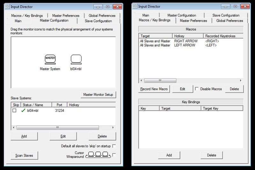Click the Slave Systems horizontal scrollbar
The height and width of the screenshot is (170, 255).
click(x=57, y=127)
